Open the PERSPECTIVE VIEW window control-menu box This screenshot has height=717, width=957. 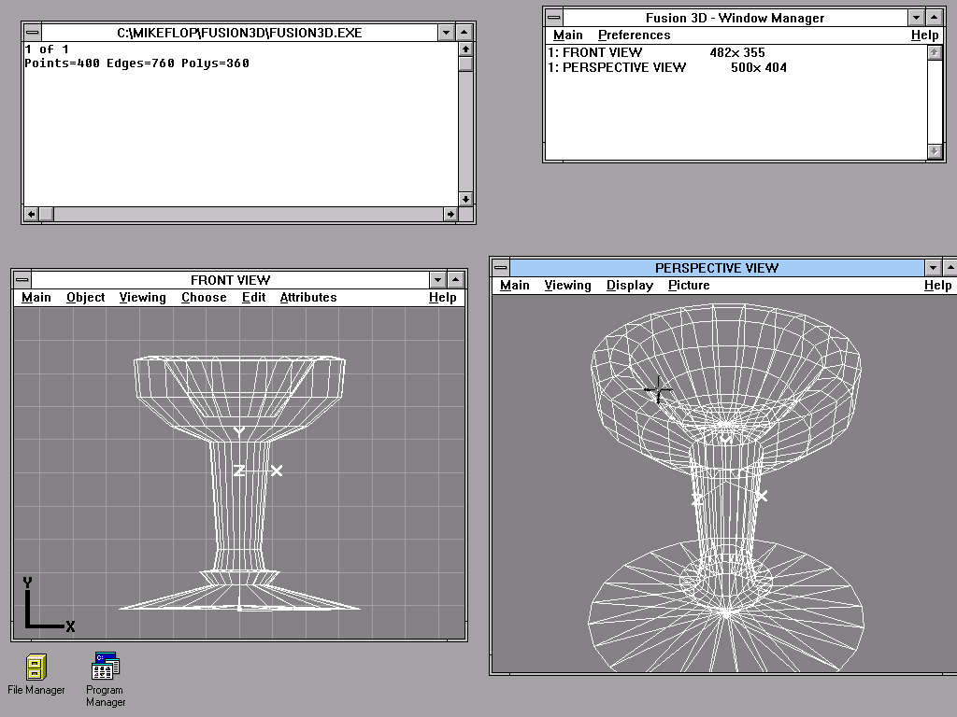click(501, 268)
